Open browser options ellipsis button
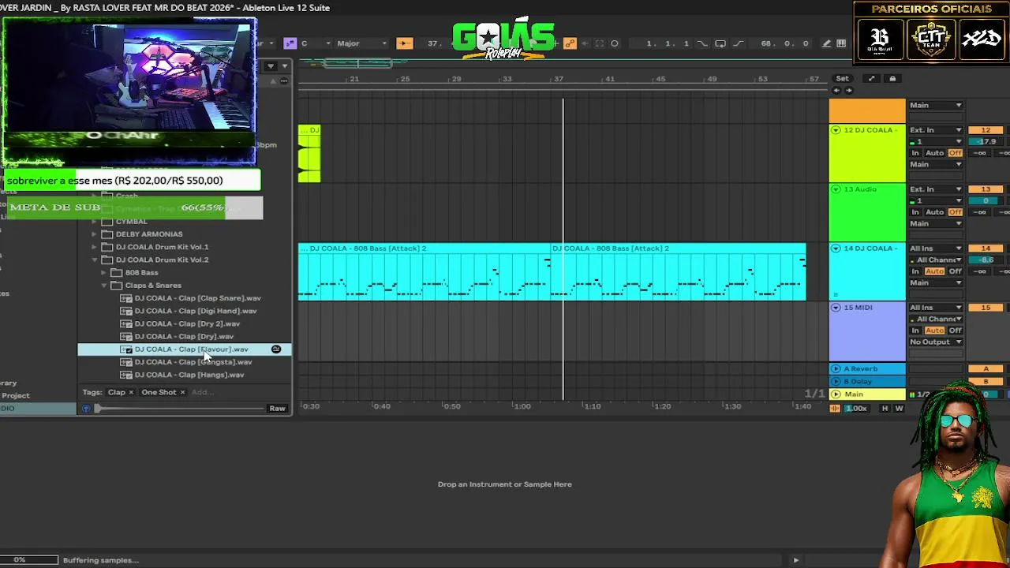 pyautogui.click(x=284, y=80)
